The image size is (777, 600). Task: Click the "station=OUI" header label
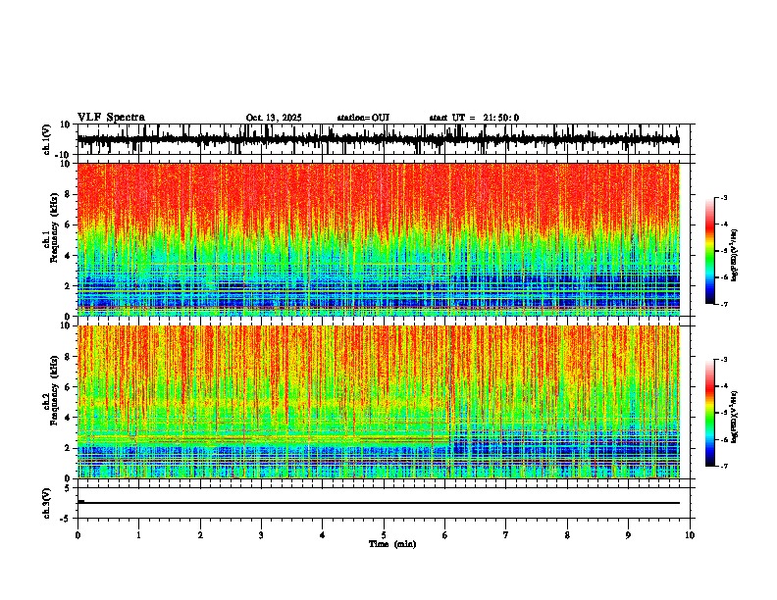[363, 118]
